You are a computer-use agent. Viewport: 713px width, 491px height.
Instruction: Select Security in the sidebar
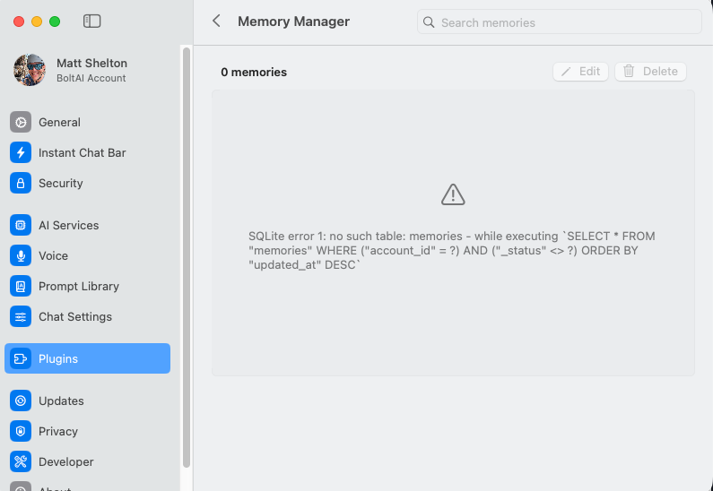(87, 183)
